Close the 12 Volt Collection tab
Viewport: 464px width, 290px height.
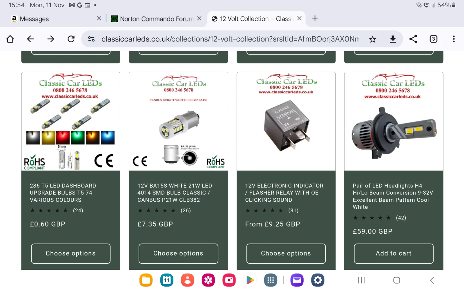click(x=300, y=18)
